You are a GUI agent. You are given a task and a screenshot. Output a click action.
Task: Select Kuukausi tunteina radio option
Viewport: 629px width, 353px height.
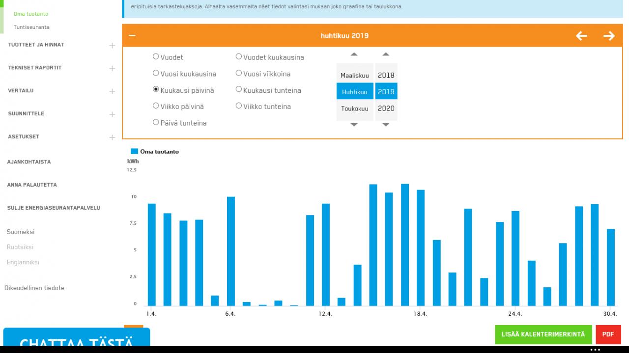click(x=239, y=89)
